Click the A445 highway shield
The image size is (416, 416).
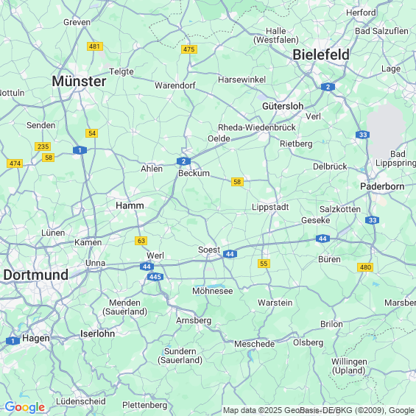click(155, 277)
